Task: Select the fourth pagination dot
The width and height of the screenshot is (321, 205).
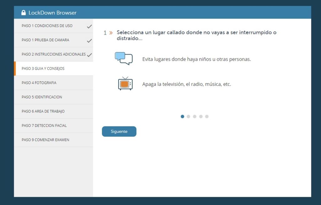Action: (201, 117)
